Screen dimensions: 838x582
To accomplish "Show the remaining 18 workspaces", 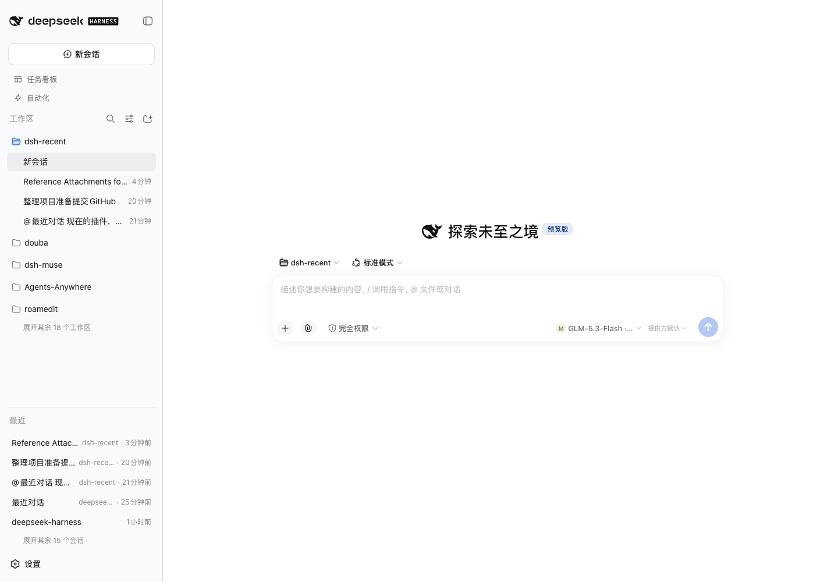I will pyautogui.click(x=57, y=328).
